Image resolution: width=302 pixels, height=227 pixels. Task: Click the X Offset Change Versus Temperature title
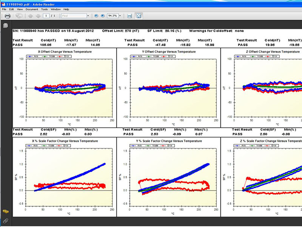pyautogui.click(x=65, y=52)
